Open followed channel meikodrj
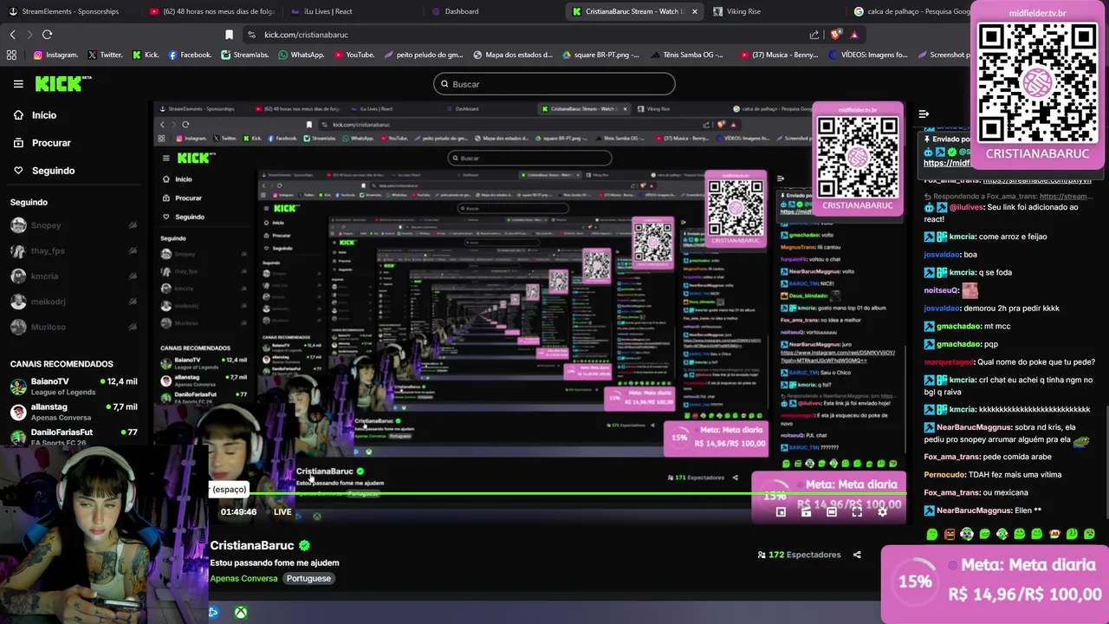 74,301
